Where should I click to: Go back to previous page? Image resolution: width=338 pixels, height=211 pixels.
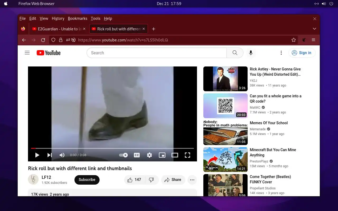24,40
